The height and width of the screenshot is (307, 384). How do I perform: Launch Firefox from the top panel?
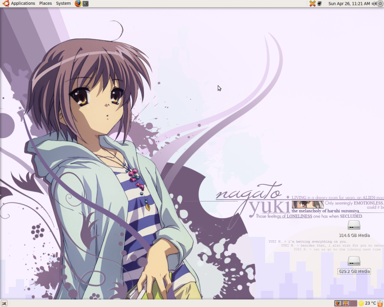click(78, 3)
